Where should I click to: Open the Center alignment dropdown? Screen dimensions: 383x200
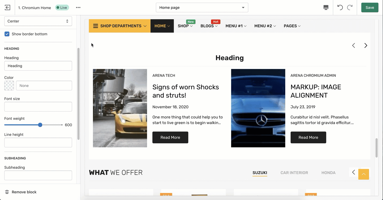tap(38, 21)
